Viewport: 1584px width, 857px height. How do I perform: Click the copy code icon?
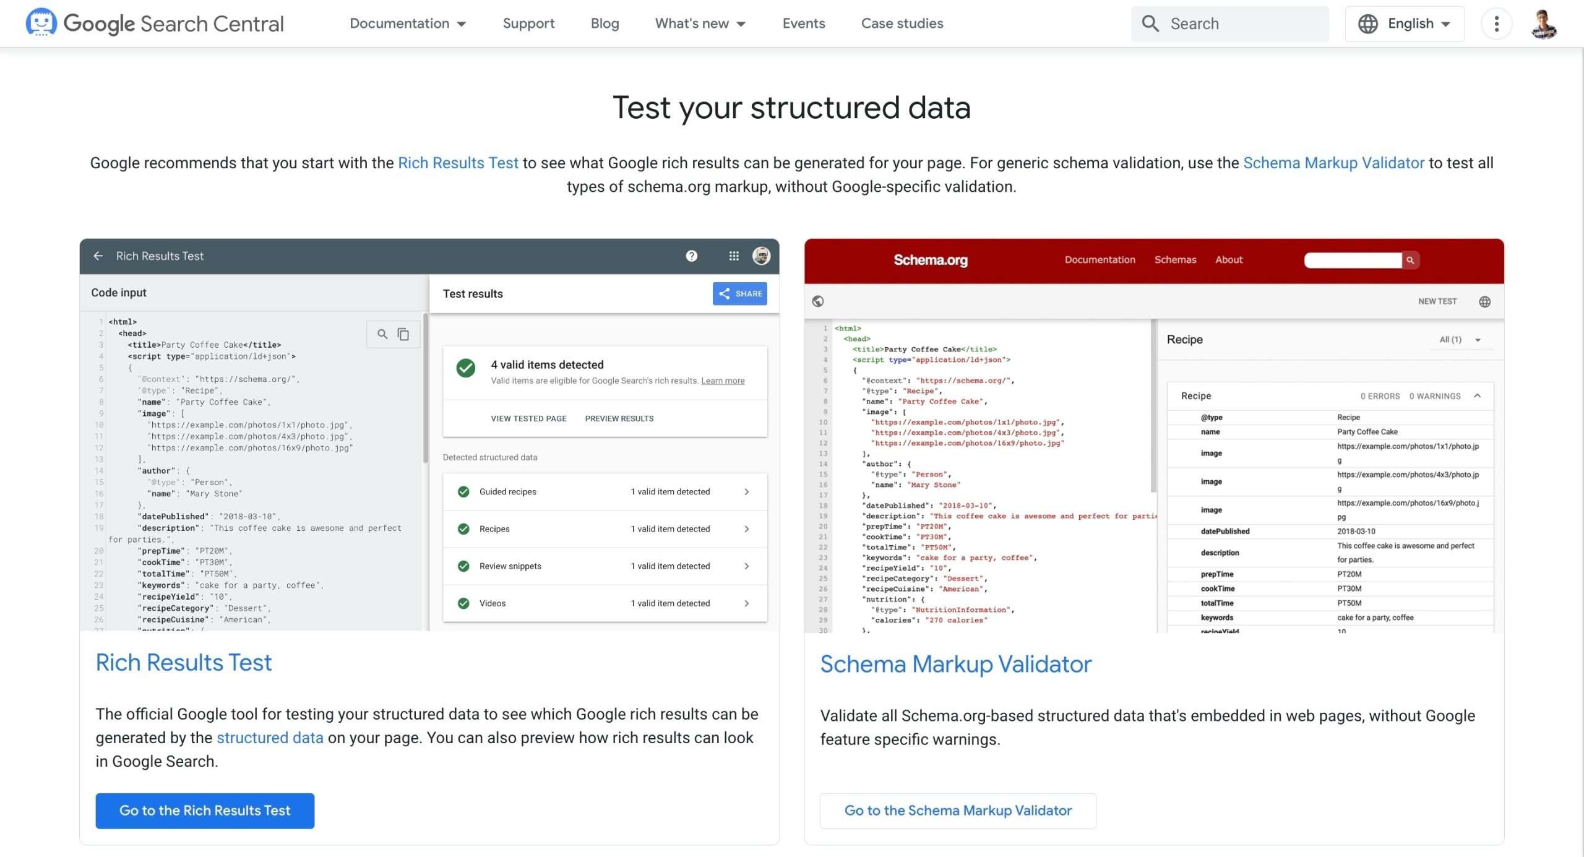click(403, 334)
